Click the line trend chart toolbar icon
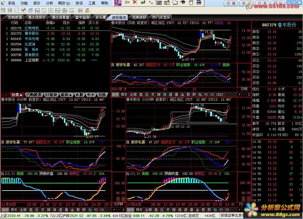The width and height of the screenshot is (303, 219). pyautogui.click(x=17, y=10)
